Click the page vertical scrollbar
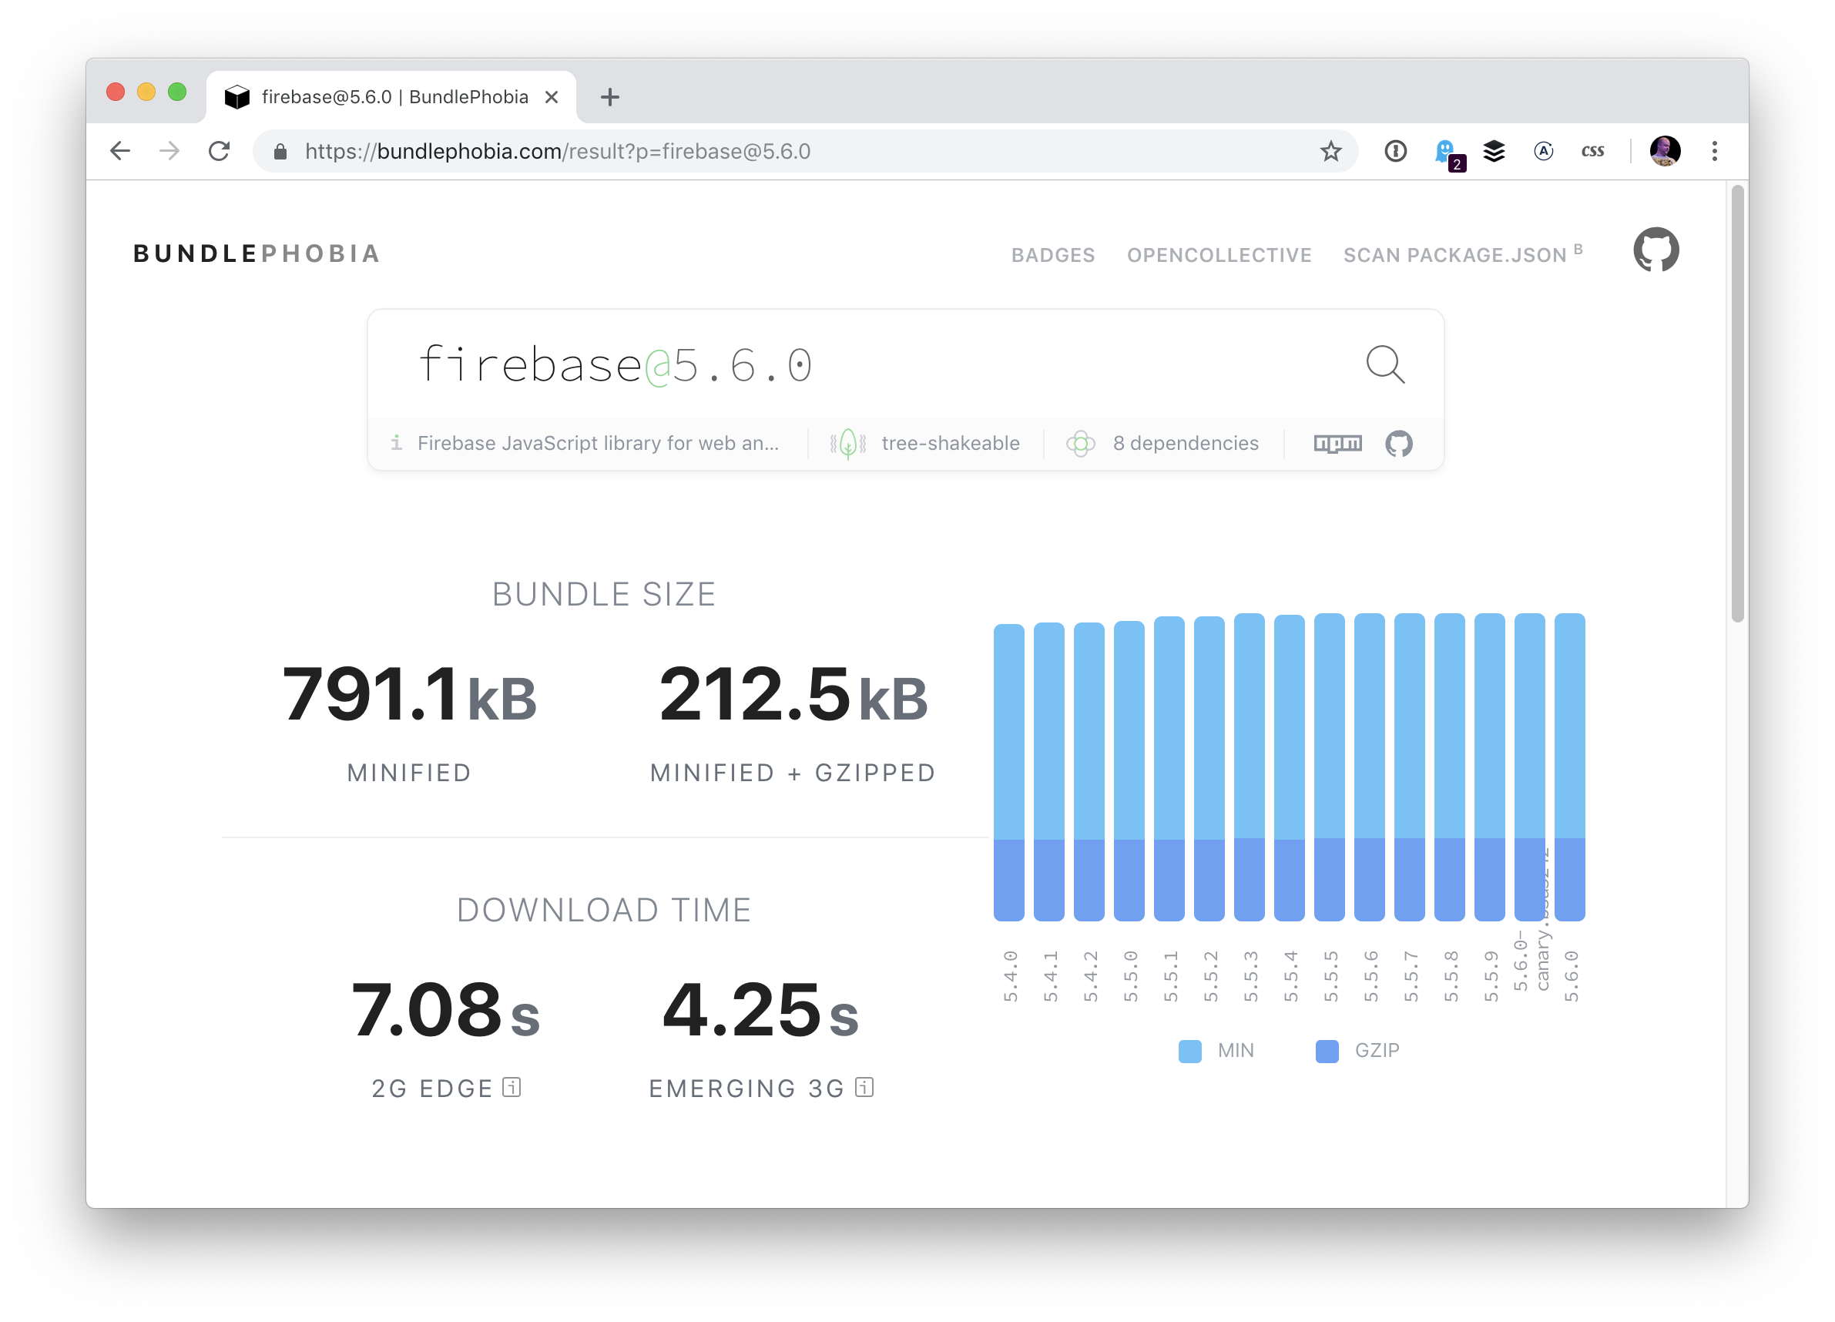This screenshot has height=1322, width=1835. click(1737, 404)
